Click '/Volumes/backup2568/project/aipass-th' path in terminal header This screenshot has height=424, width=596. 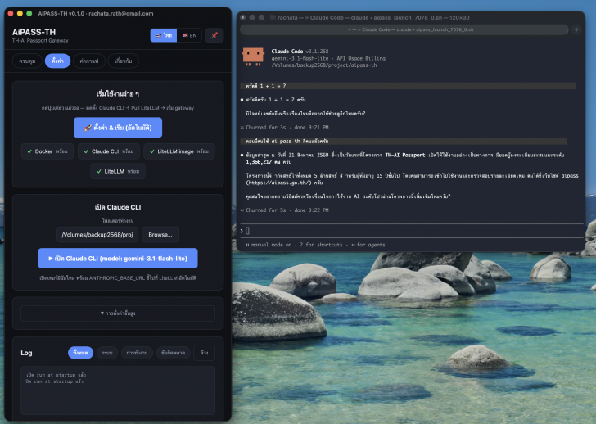point(324,65)
